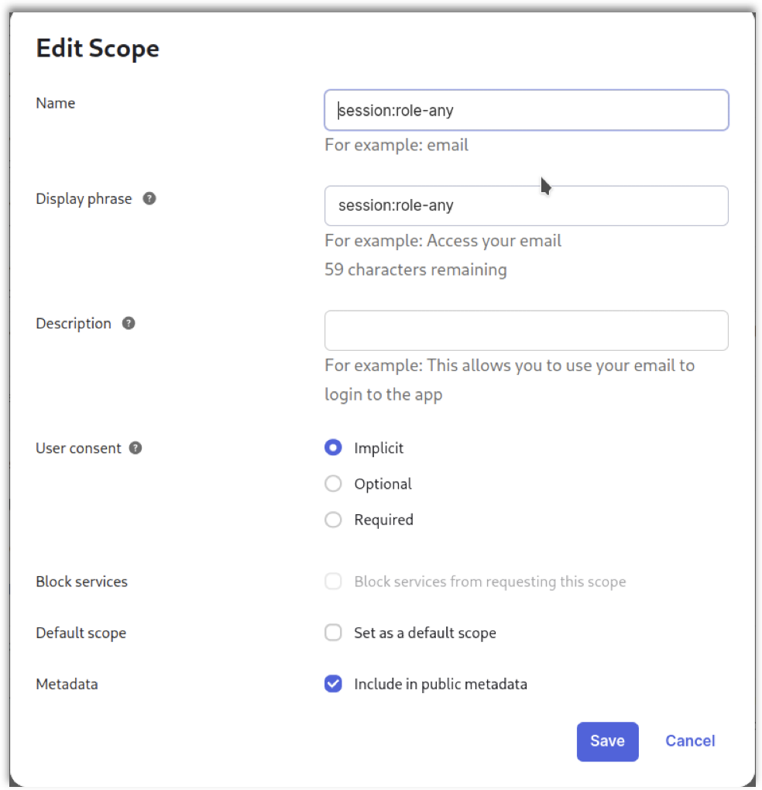The image size is (762, 790).
Task: Click the Metadata row label
Action: [x=67, y=684]
